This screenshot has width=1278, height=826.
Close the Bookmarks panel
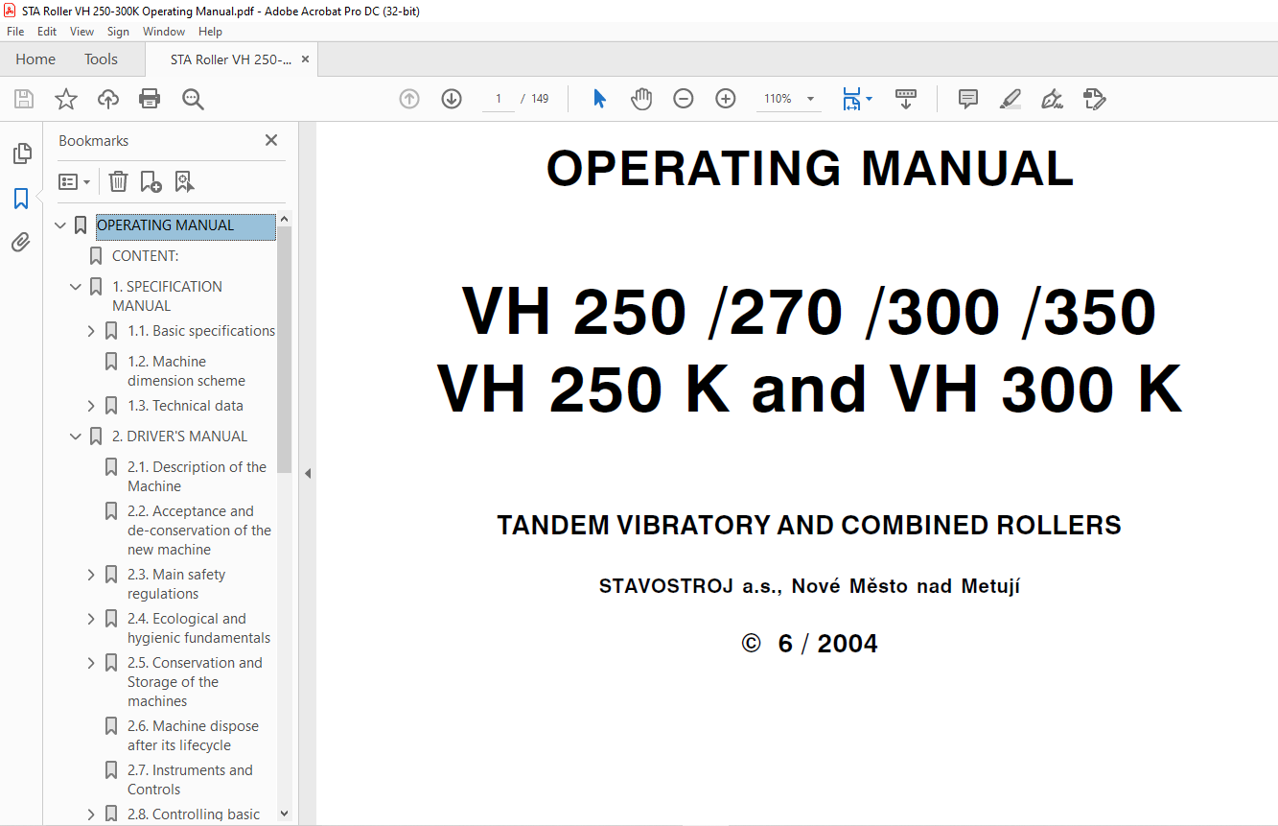tap(271, 140)
